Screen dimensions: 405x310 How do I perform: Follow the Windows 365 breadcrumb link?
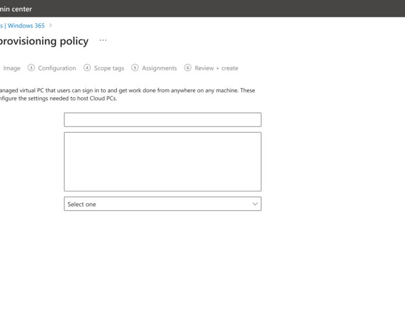tap(26, 26)
